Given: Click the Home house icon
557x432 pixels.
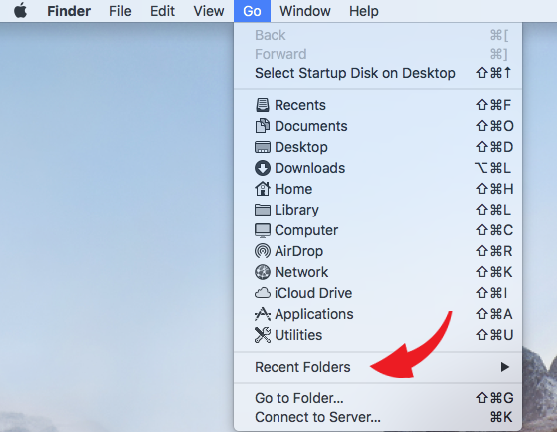Looking at the screenshot, I should point(263,189).
